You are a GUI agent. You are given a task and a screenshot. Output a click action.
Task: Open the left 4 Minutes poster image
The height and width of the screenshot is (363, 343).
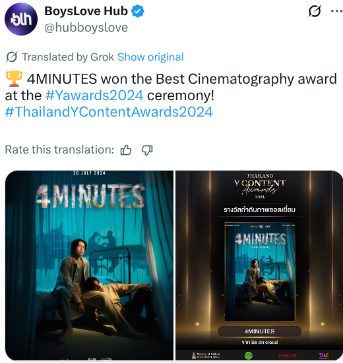[x=89, y=265]
